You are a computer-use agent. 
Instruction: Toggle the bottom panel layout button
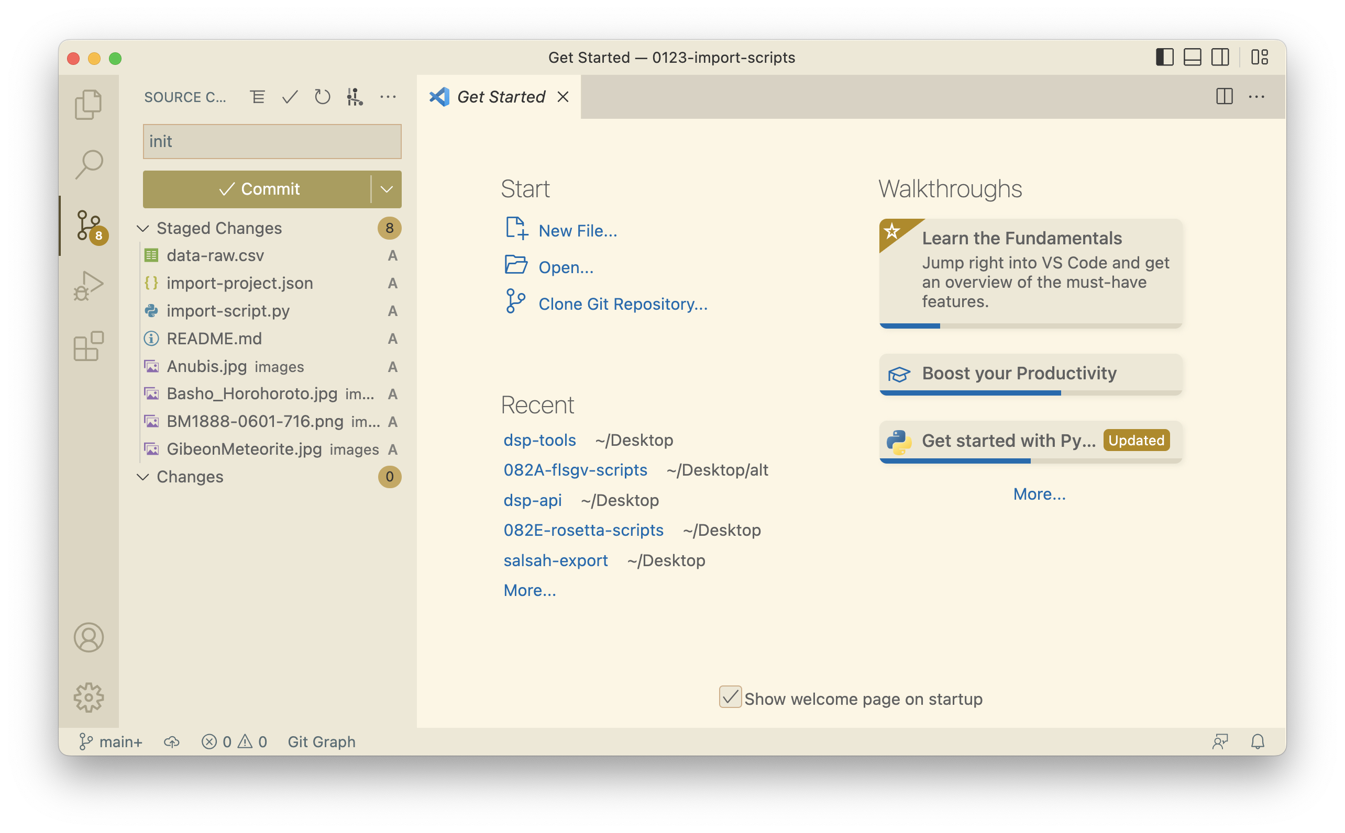click(1192, 58)
